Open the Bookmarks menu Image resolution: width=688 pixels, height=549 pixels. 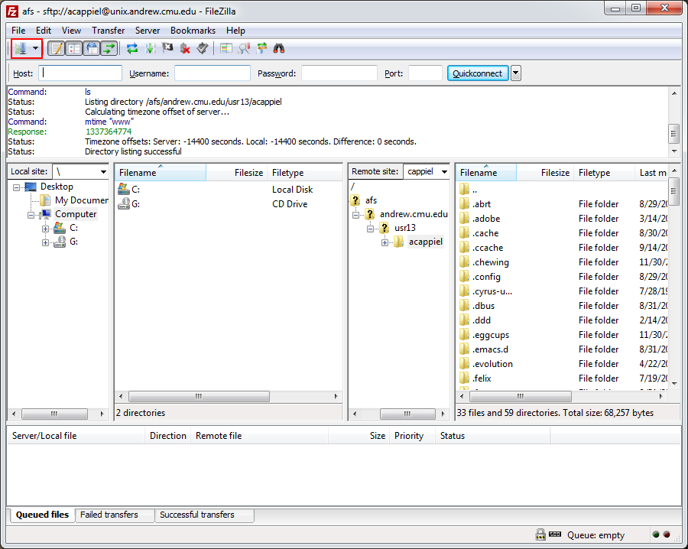point(193,31)
